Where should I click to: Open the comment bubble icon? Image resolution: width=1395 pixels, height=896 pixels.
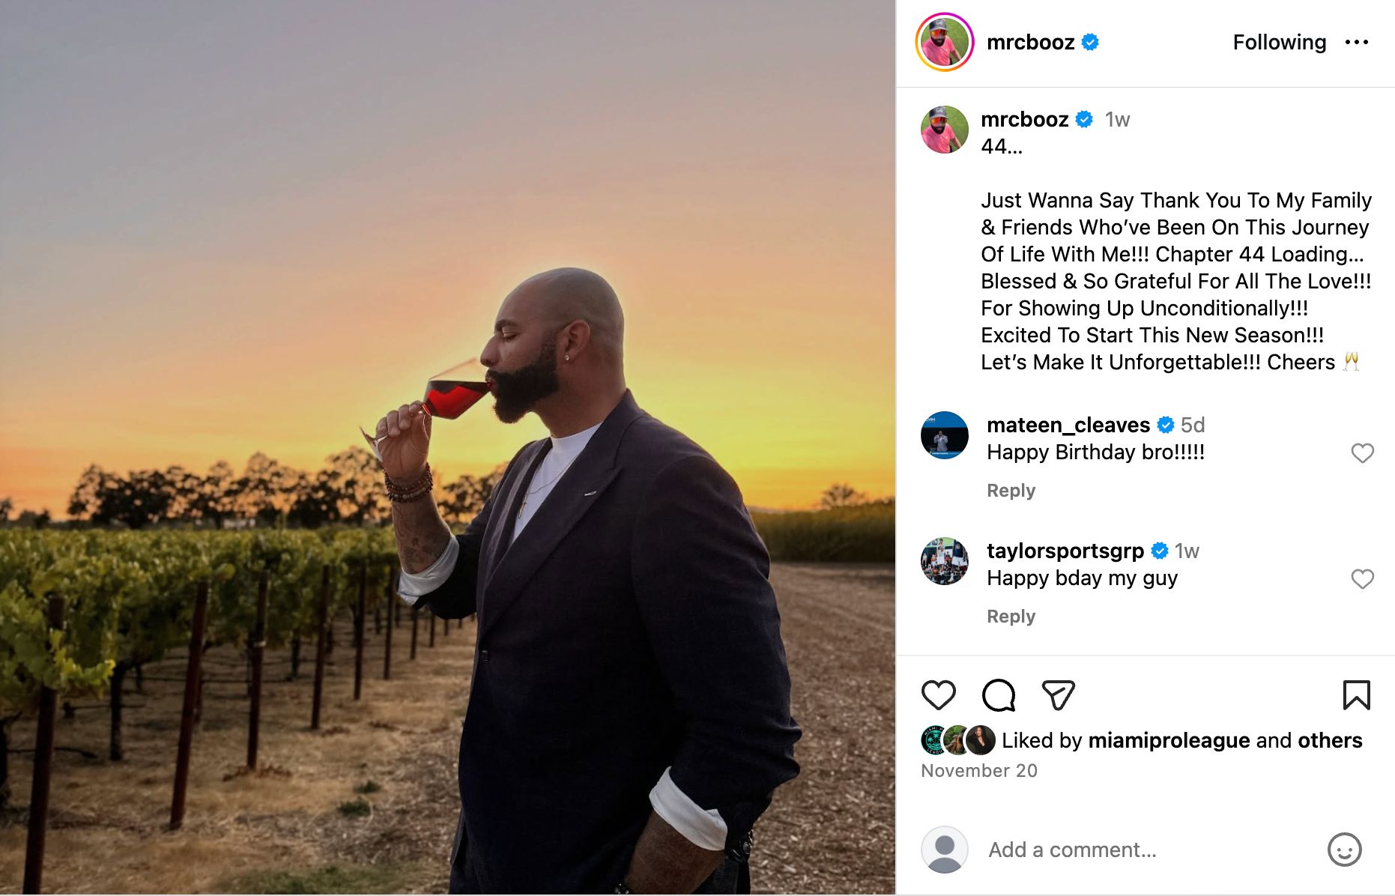tap(999, 695)
